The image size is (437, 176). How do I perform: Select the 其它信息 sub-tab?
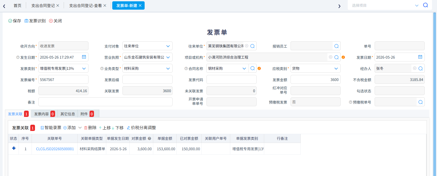[x=68, y=114]
